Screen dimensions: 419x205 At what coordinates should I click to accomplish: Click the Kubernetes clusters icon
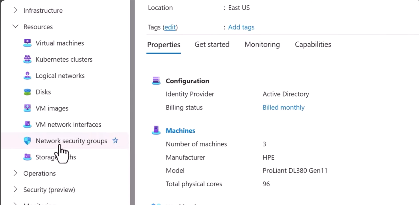pyautogui.click(x=28, y=59)
